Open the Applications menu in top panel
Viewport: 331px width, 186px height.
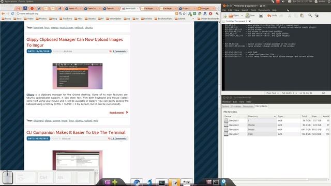click(10, 2)
